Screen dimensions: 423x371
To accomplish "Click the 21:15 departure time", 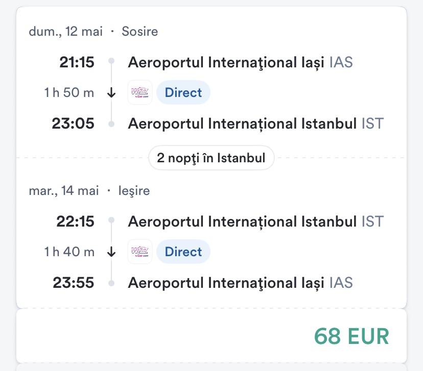I will [x=77, y=62].
